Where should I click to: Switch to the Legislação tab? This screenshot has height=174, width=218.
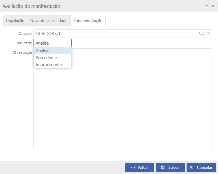[15, 21]
